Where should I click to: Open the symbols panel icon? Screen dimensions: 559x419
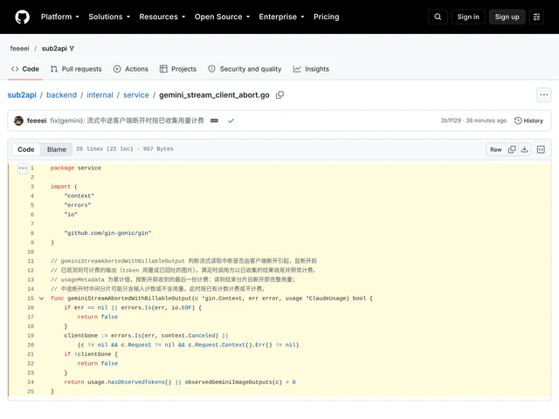(541, 149)
